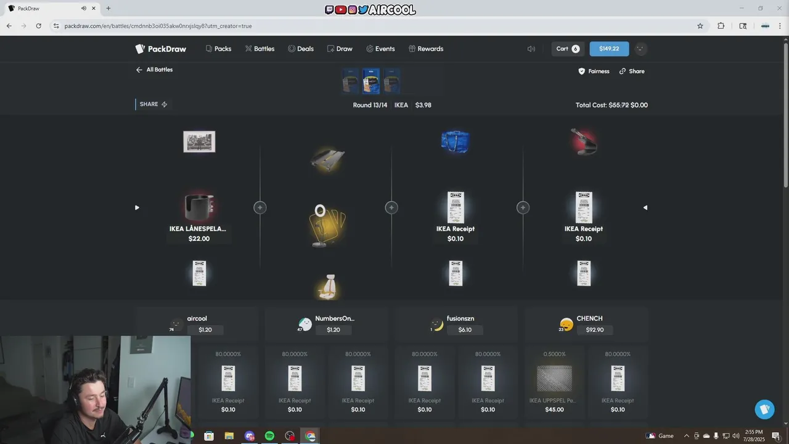Viewport: 789px width, 444px height.
Task: Open the browser extensions menu
Action: [721, 26]
